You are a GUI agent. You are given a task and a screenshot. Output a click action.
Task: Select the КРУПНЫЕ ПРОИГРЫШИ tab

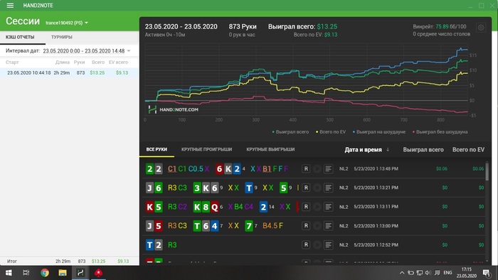(x=207, y=149)
